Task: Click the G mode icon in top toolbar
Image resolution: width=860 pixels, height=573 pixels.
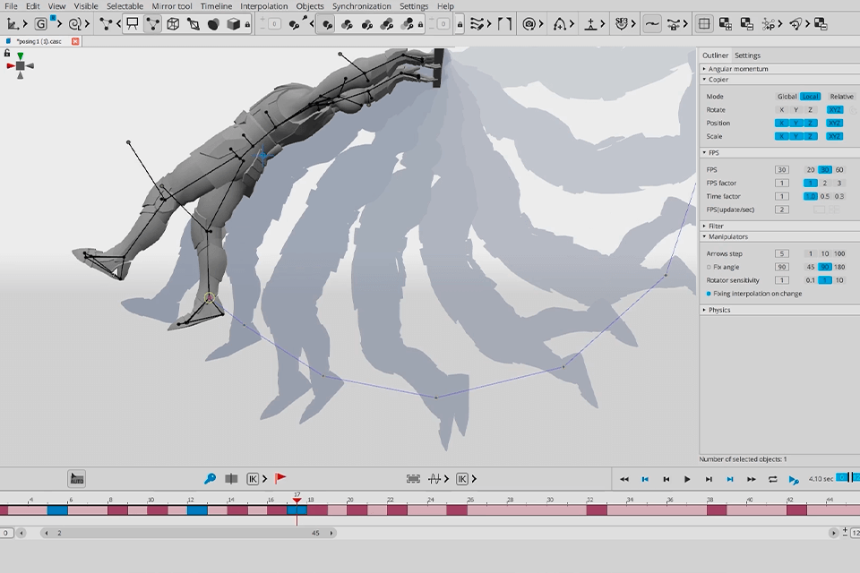Action: coord(42,24)
